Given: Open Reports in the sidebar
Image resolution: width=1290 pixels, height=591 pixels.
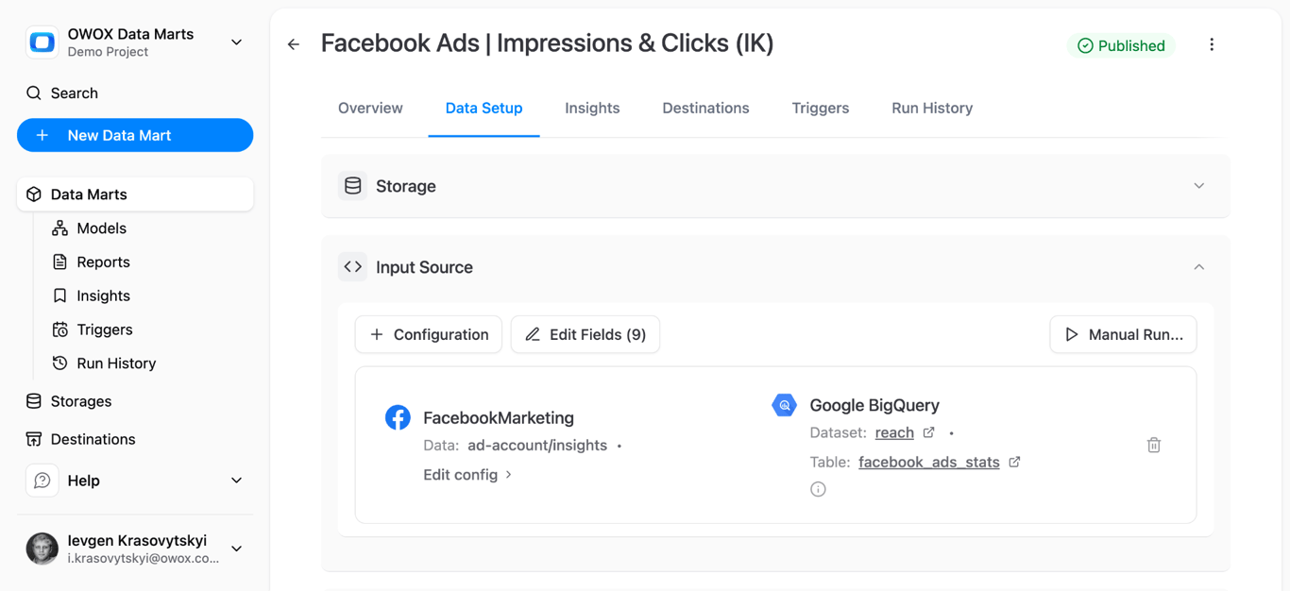Looking at the screenshot, I should pos(103,262).
